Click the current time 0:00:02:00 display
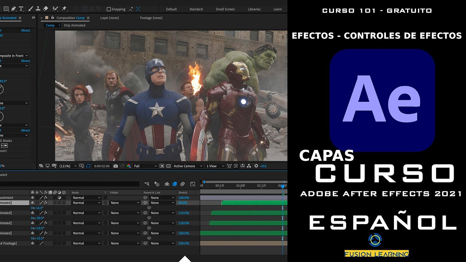The width and height of the screenshot is (466, 262). coord(102,166)
